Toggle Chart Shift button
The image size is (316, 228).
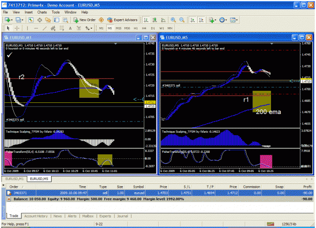click(201, 20)
